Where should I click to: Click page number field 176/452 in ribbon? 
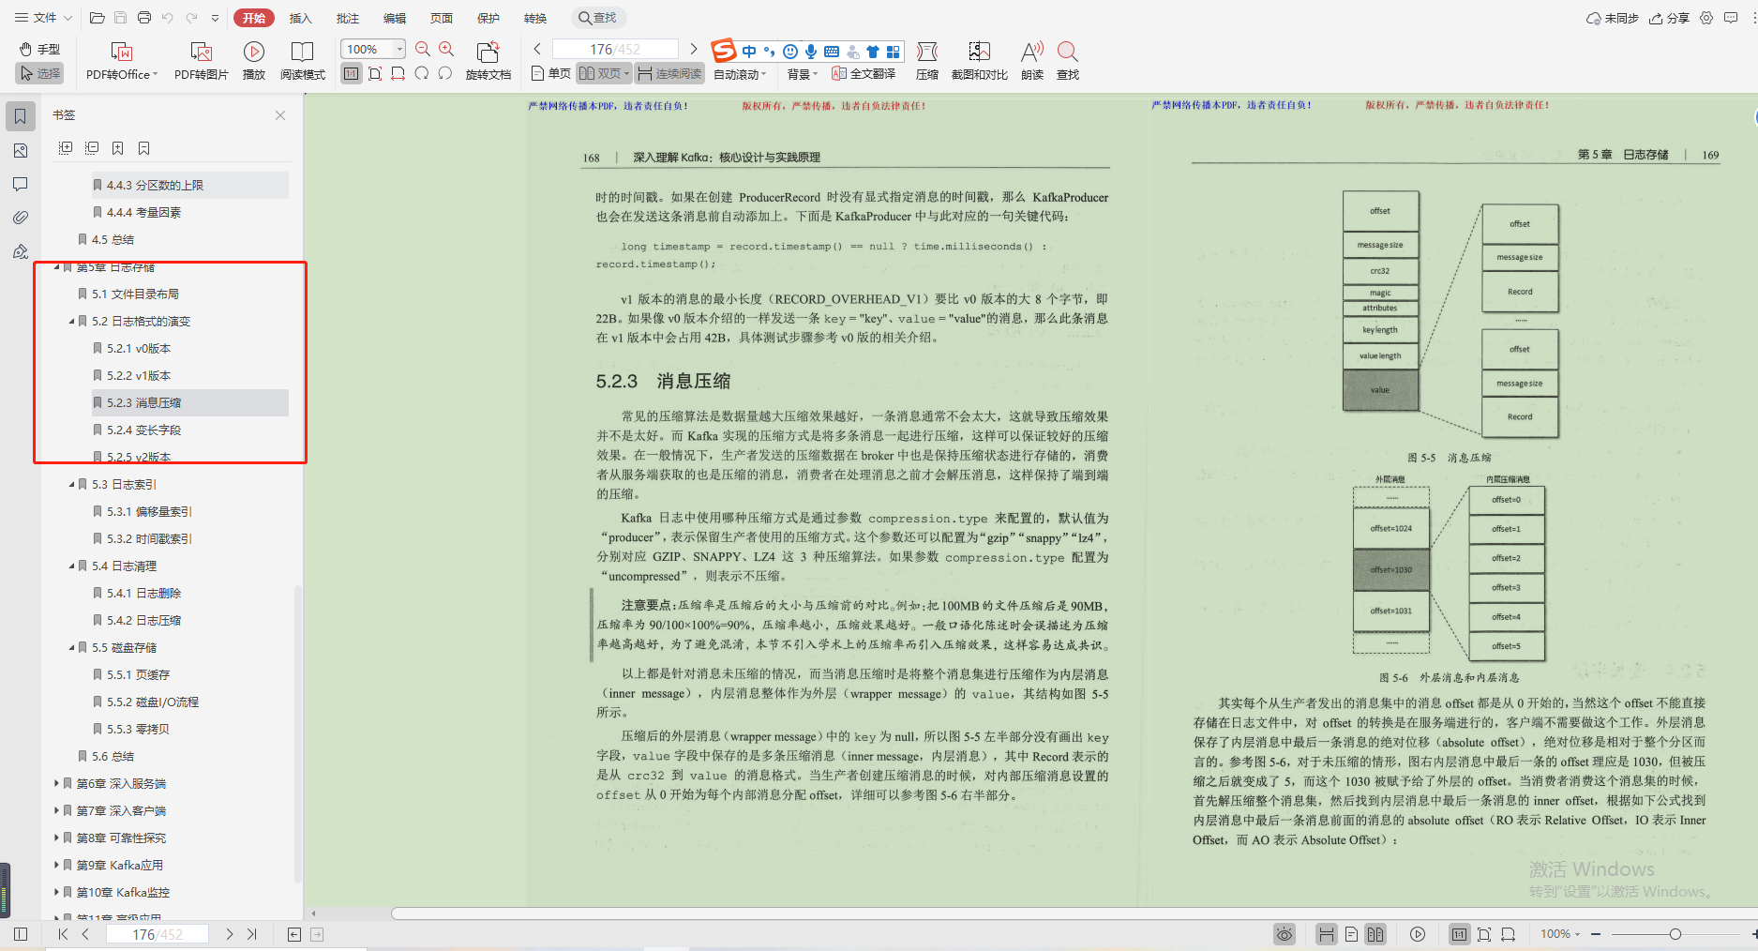coord(615,49)
